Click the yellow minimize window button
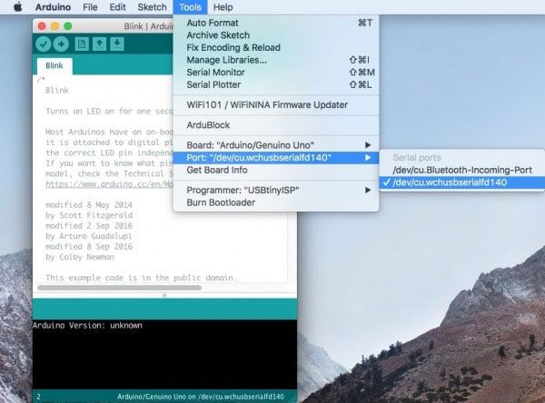Viewport: 545px width, 403px height. [x=54, y=26]
